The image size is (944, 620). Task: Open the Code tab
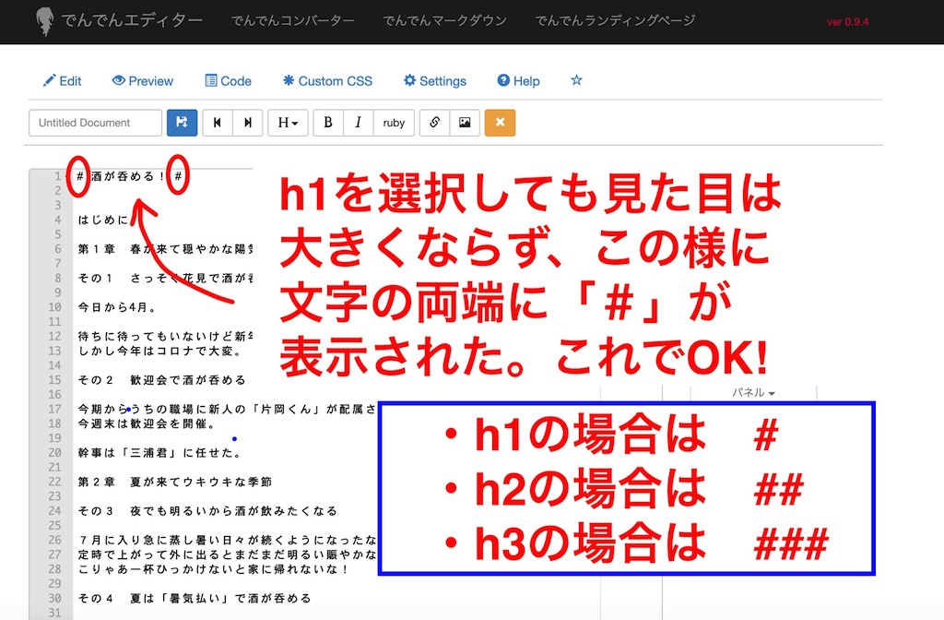(x=228, y=81)
